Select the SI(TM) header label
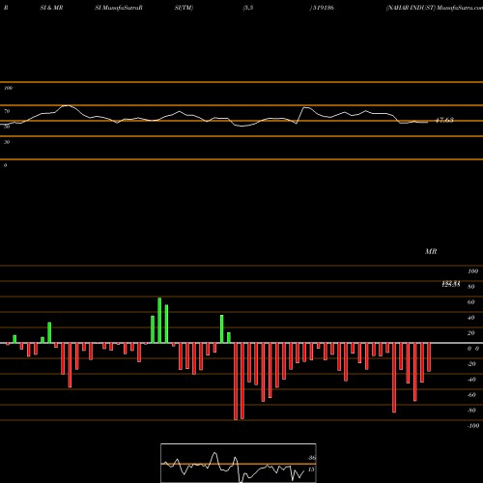Screen dimensions: 483x483 coord(184,8)
